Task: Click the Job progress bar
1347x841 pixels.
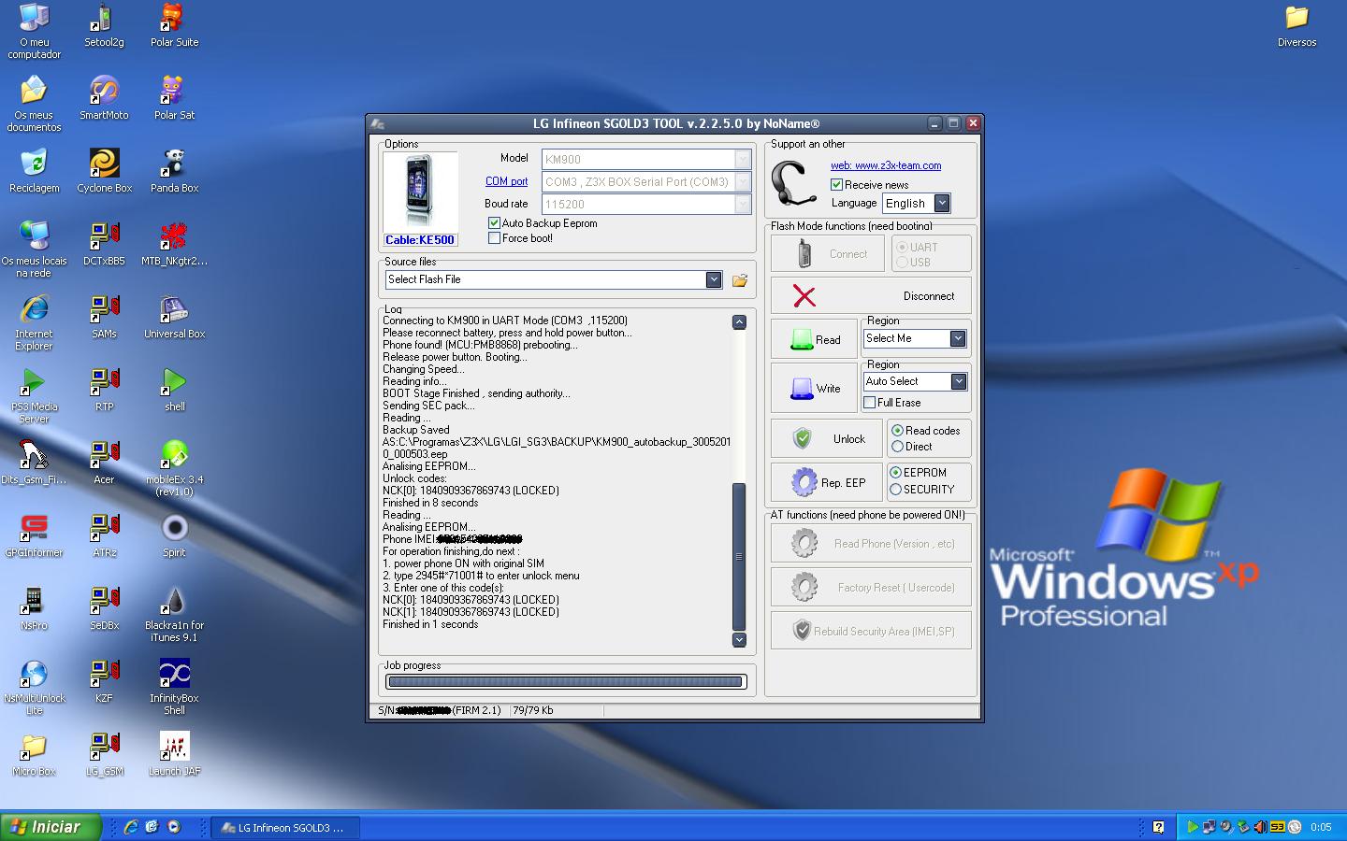Action: 566,681
